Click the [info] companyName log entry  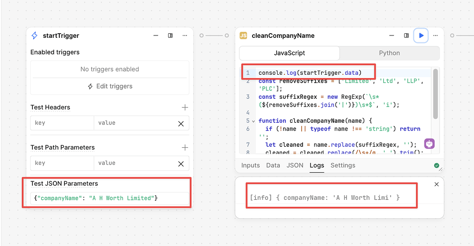point(325,198)
